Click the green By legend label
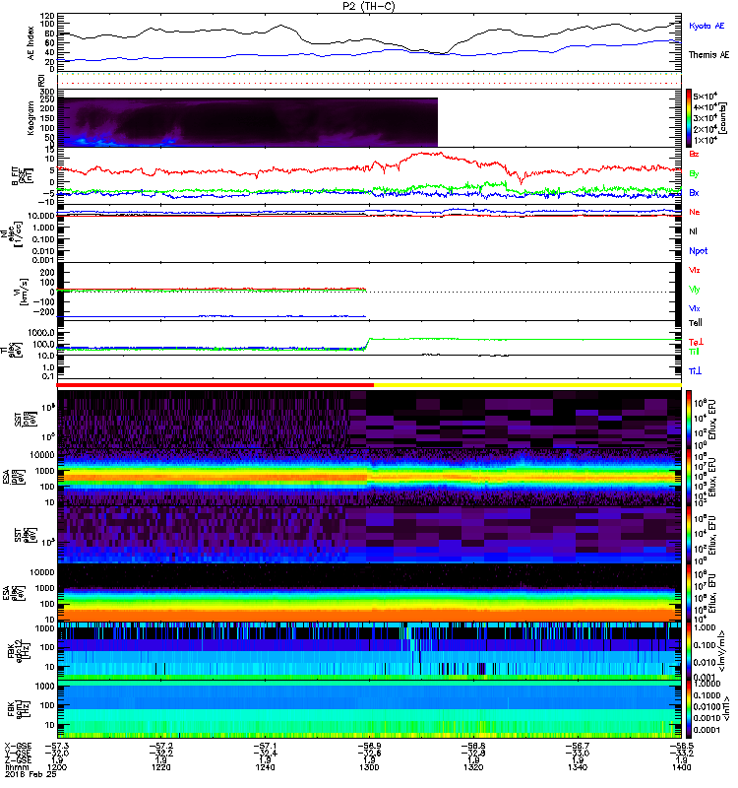 click(694, 173)
